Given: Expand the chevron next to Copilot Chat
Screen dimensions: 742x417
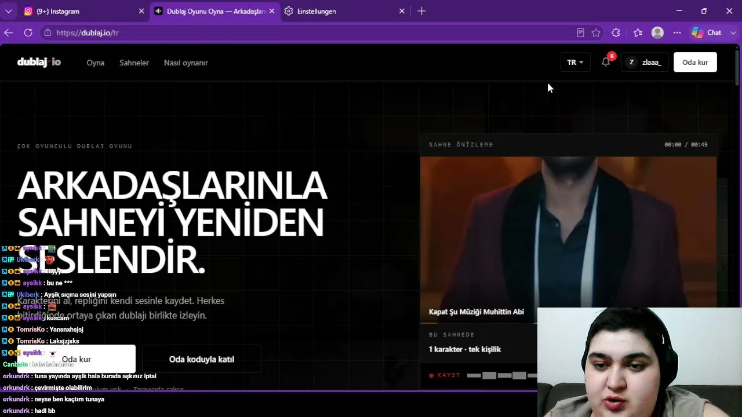Looking at the screenshot, I should [x=733, y=33].
